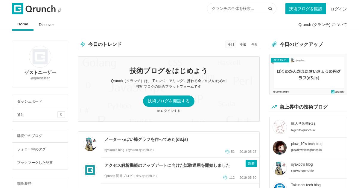Click Qrunch 開発ブログ（dev.qrunch.io）source link
Screen dimensions: 359x188
(x=131, y=176)
